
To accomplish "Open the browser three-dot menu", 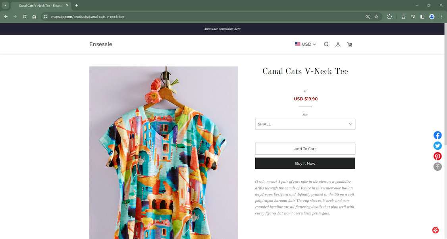I will point(441,17).
